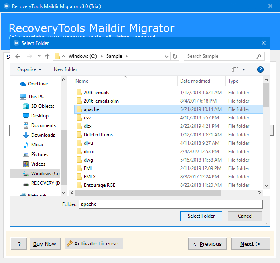280x263 pixels.
Task: Click the Folder name input field
Action: click(170, 204)
